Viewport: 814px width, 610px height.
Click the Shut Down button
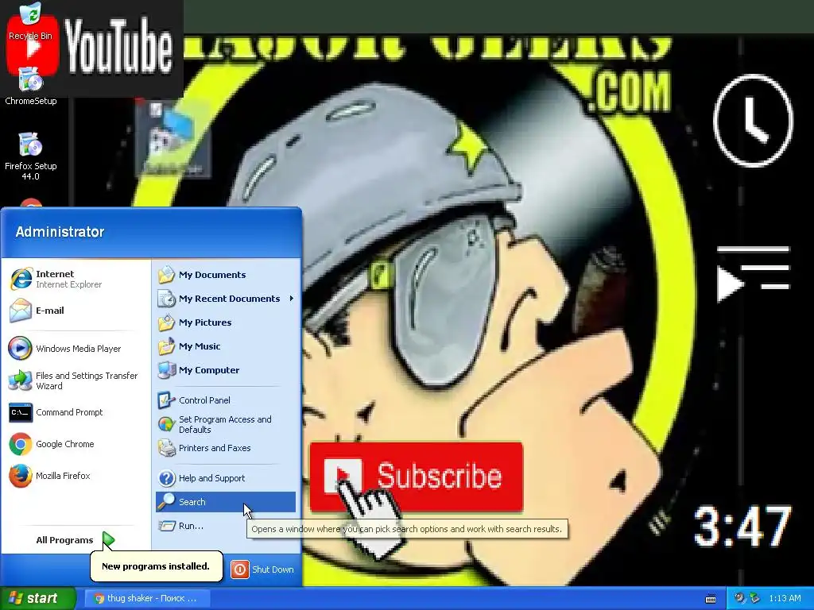coord(262,569)
